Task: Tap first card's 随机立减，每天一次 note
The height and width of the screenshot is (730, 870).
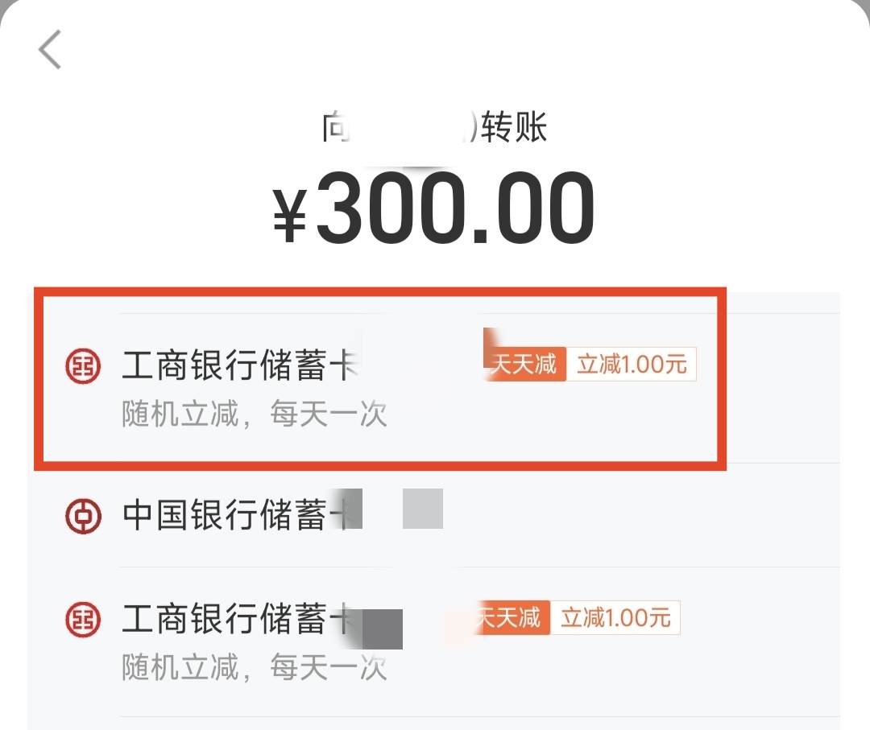Action: click(x=255, y=414)
